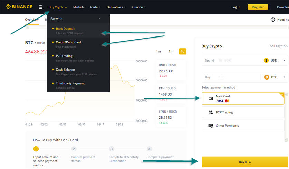Click the Buy BTC button

[245, 162]
